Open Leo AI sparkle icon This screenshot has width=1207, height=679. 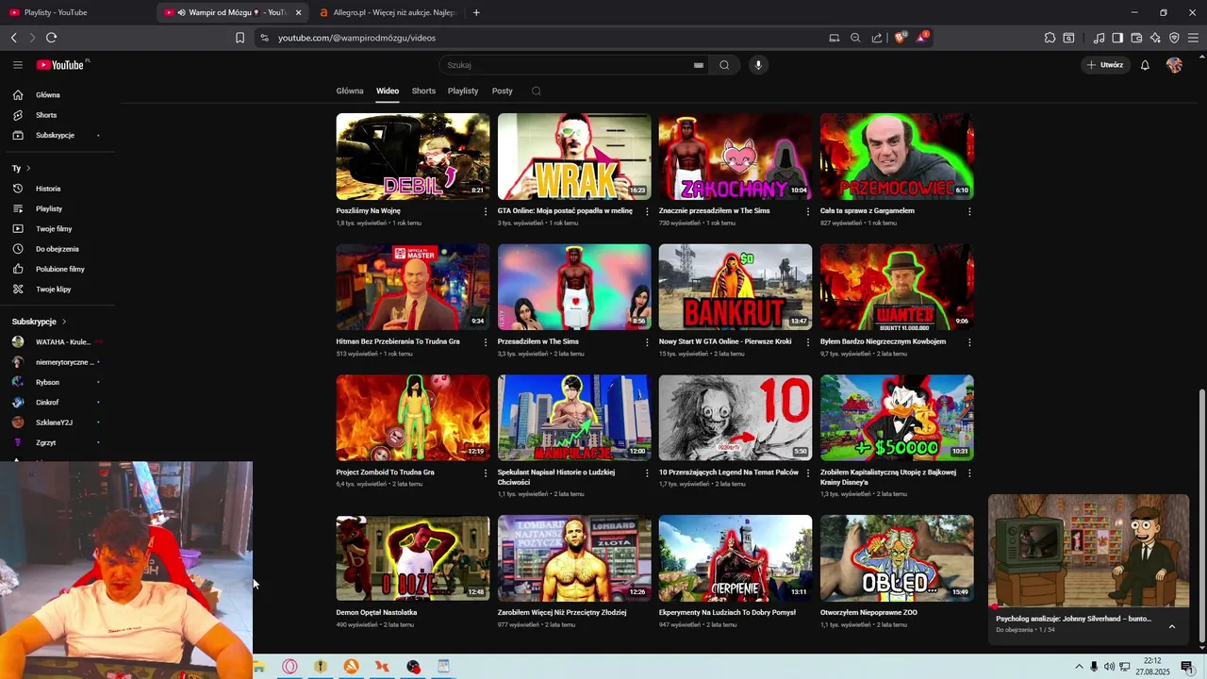[x=1155, y=38]
